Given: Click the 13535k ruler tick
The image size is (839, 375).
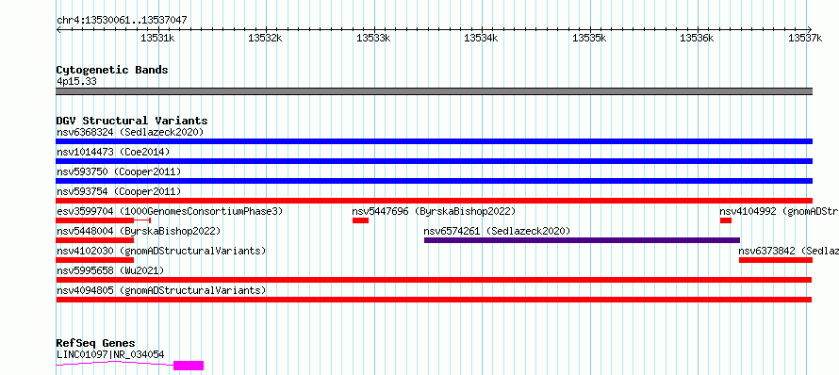Looking at the screenshot, I should click(590, 38).
